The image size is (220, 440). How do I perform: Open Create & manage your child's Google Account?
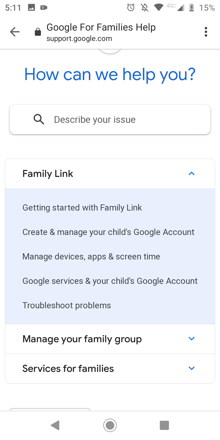tap(108, 232)
